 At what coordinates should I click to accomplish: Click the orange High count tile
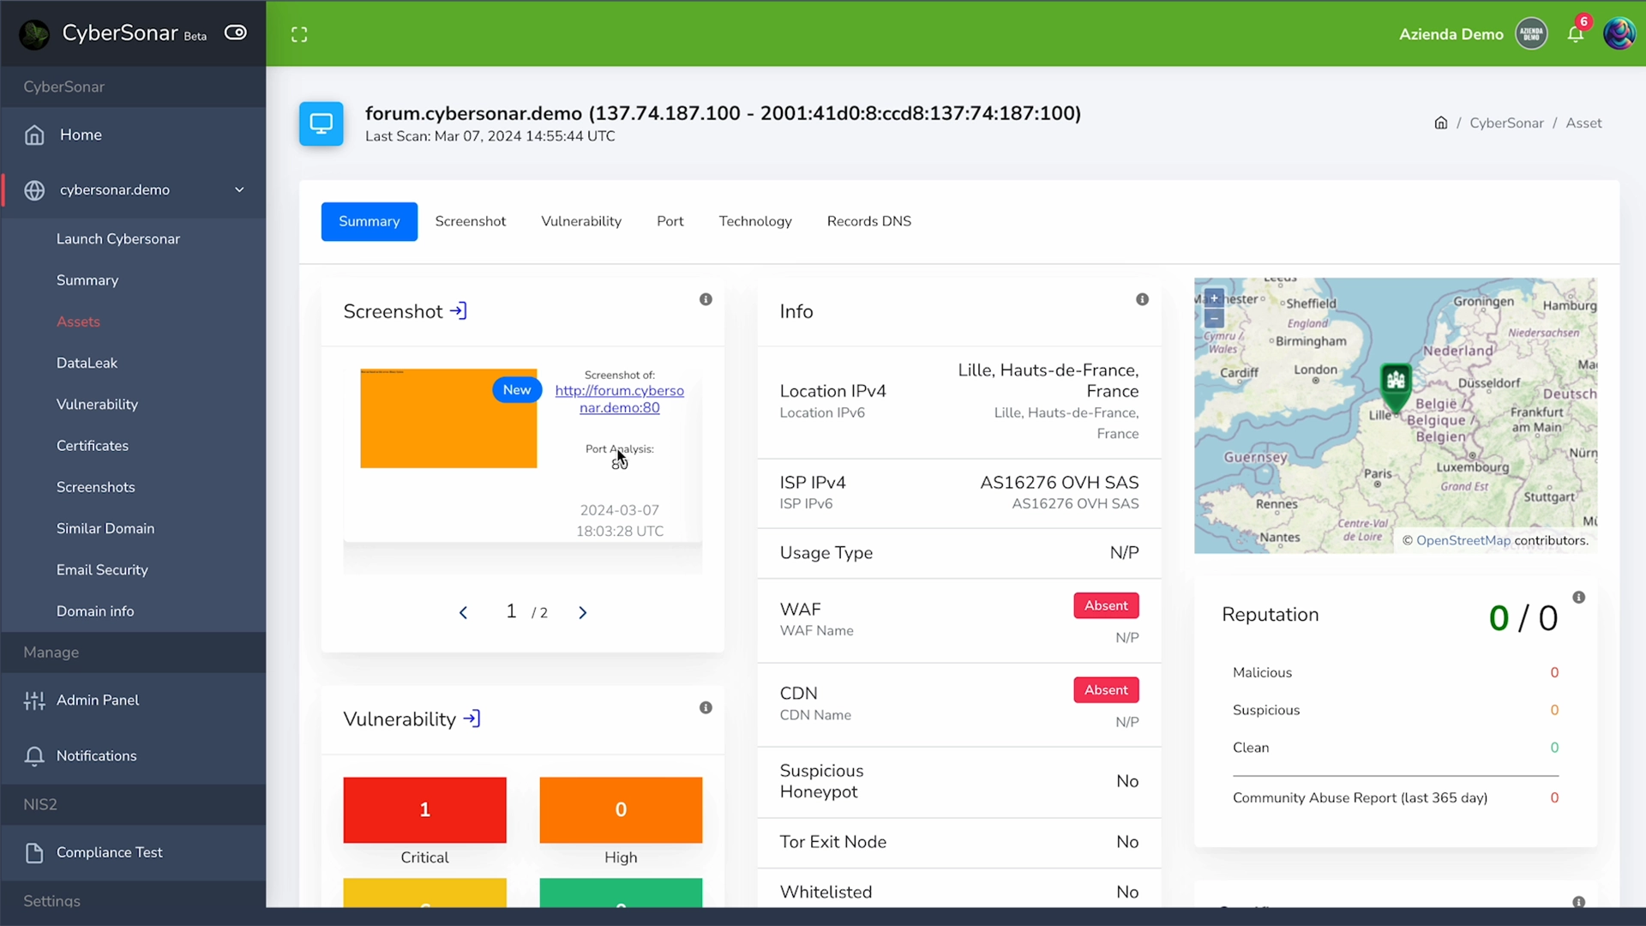[621, 810]
